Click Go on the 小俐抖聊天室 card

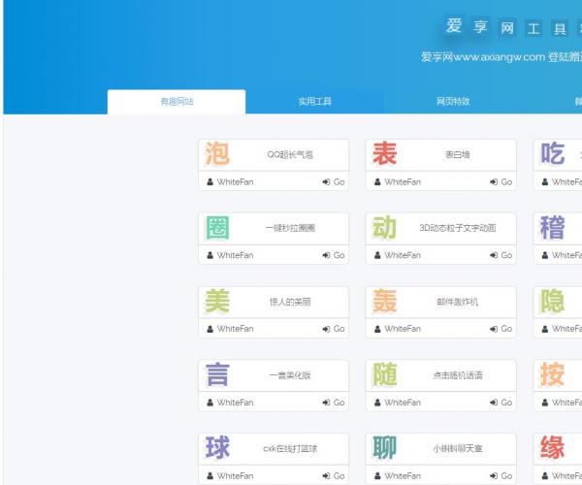[x=501, y=475]
